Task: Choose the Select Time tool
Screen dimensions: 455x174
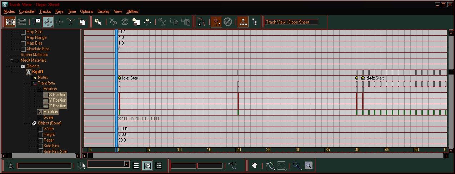Action: pyautogui.click(x=98, y=22)
